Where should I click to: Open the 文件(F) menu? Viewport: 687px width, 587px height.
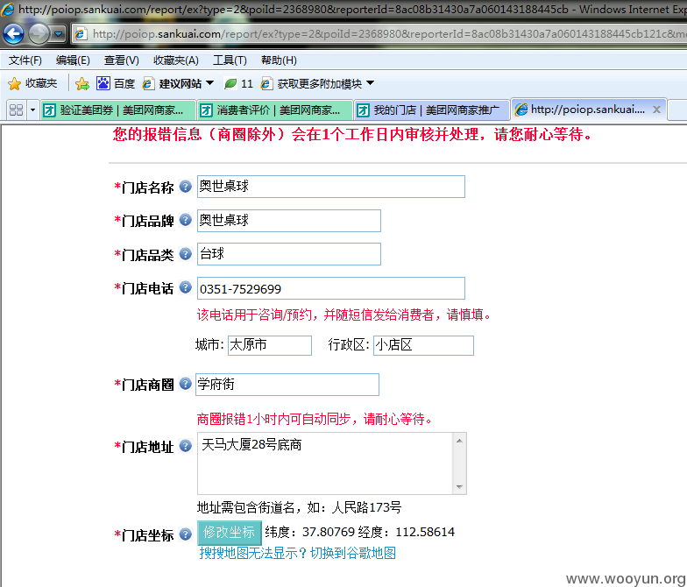(x=25, y=60)
